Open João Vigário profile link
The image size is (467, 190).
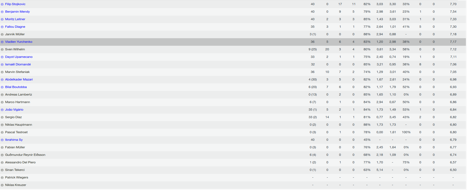(x=14, y=110)
